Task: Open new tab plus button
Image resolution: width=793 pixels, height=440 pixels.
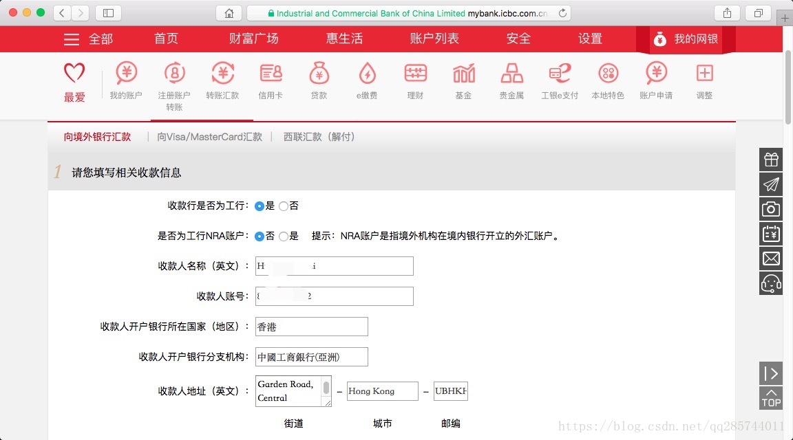Action: [785, 17]
